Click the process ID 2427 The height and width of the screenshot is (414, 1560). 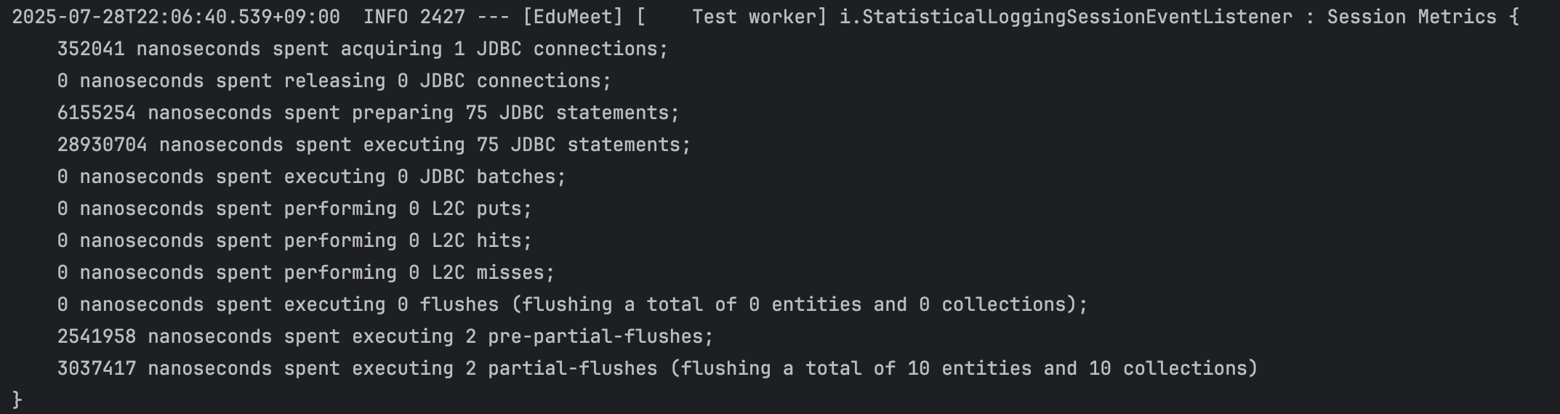(442, 17)
